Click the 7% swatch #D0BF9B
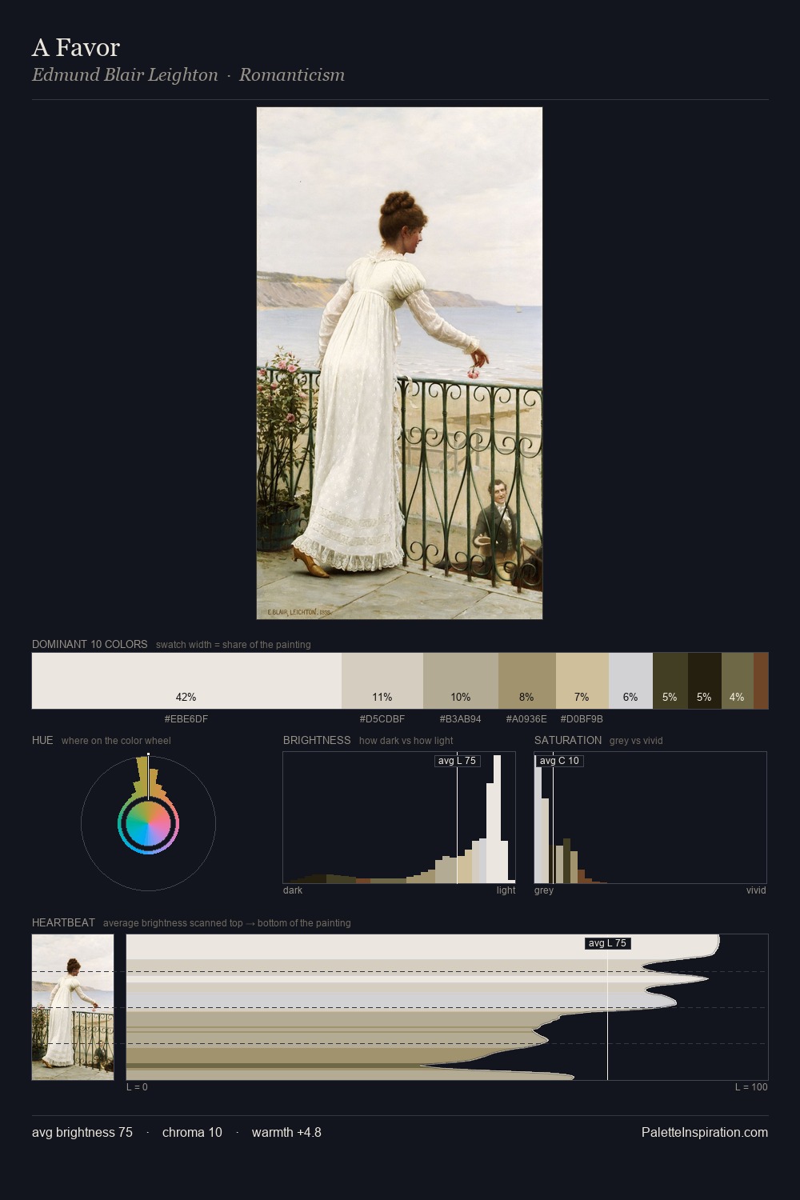This screenshot has width=800, height=1200. [582, 681]
